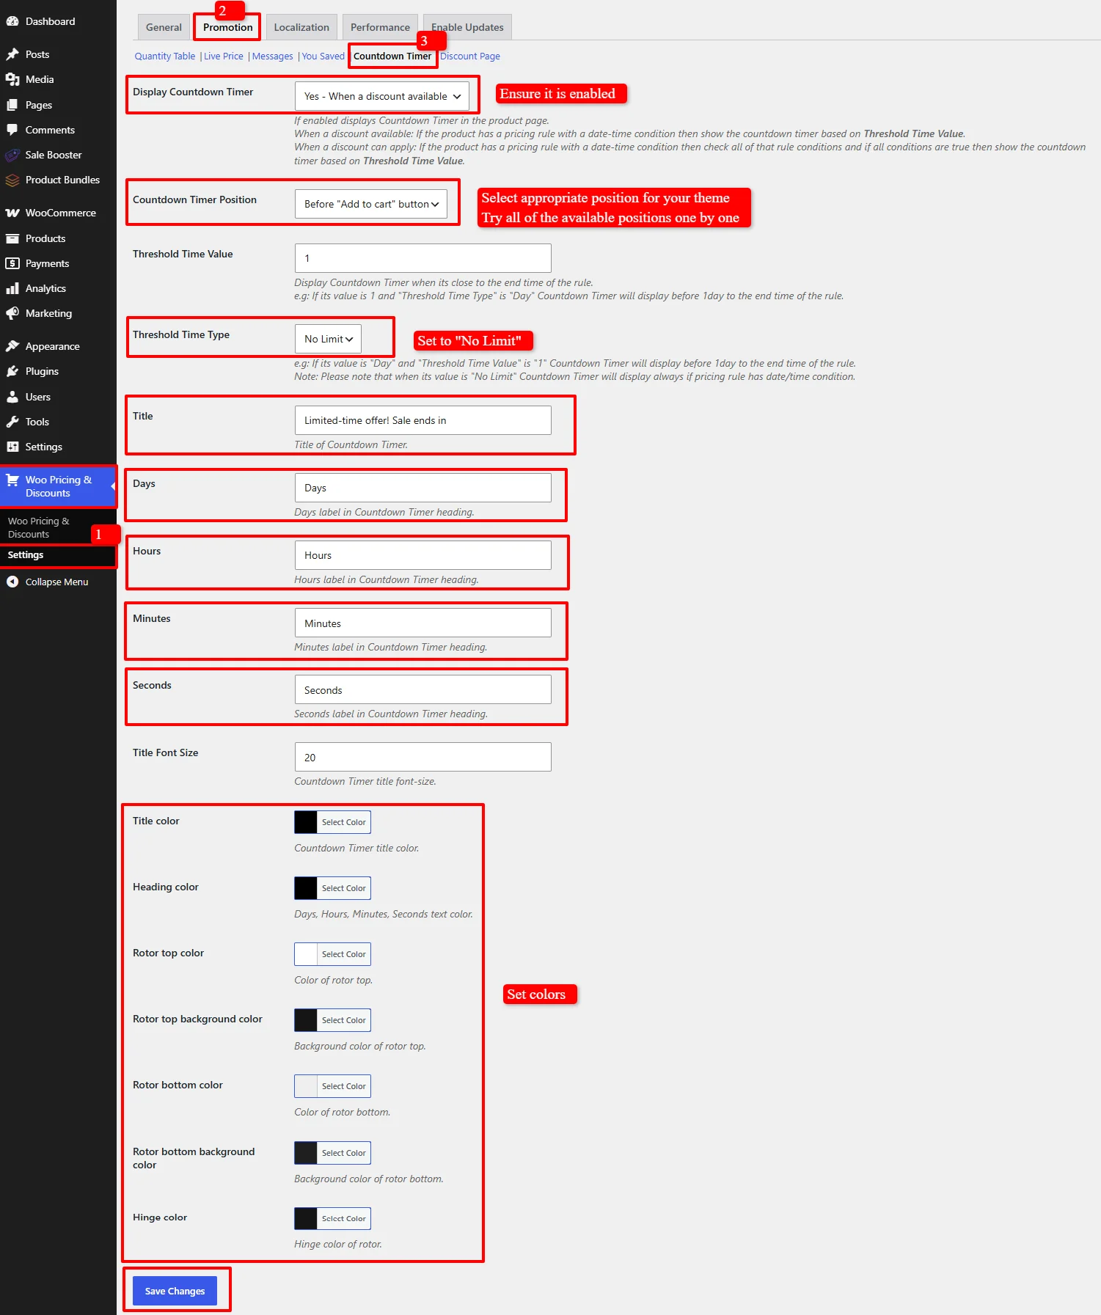Click the Title text input field
The image size is (1101, 1315).
pyautogui.click(x=423, y=420)
